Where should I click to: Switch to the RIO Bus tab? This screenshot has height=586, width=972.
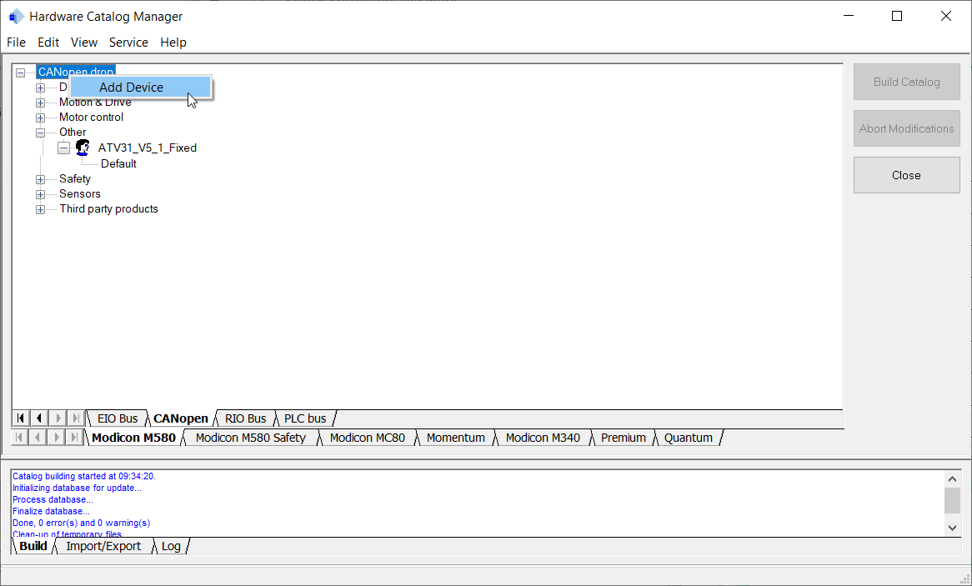click(x=245, y=418)
